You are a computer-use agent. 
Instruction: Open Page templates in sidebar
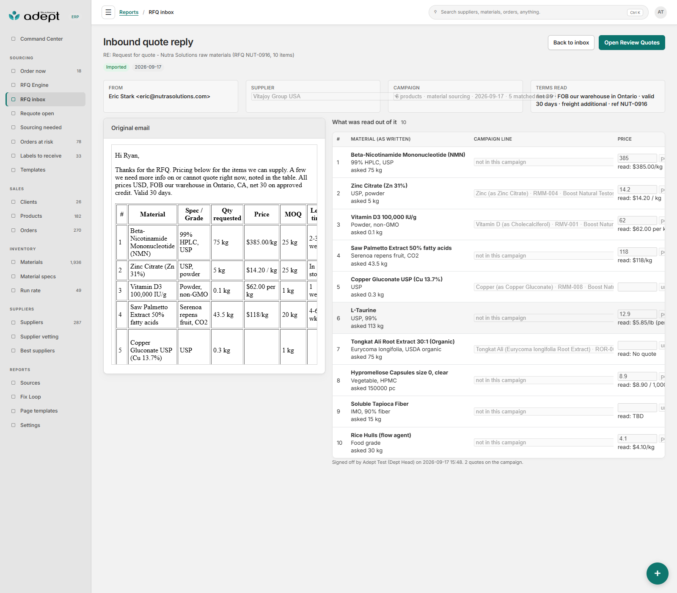(x=46, y=411)
